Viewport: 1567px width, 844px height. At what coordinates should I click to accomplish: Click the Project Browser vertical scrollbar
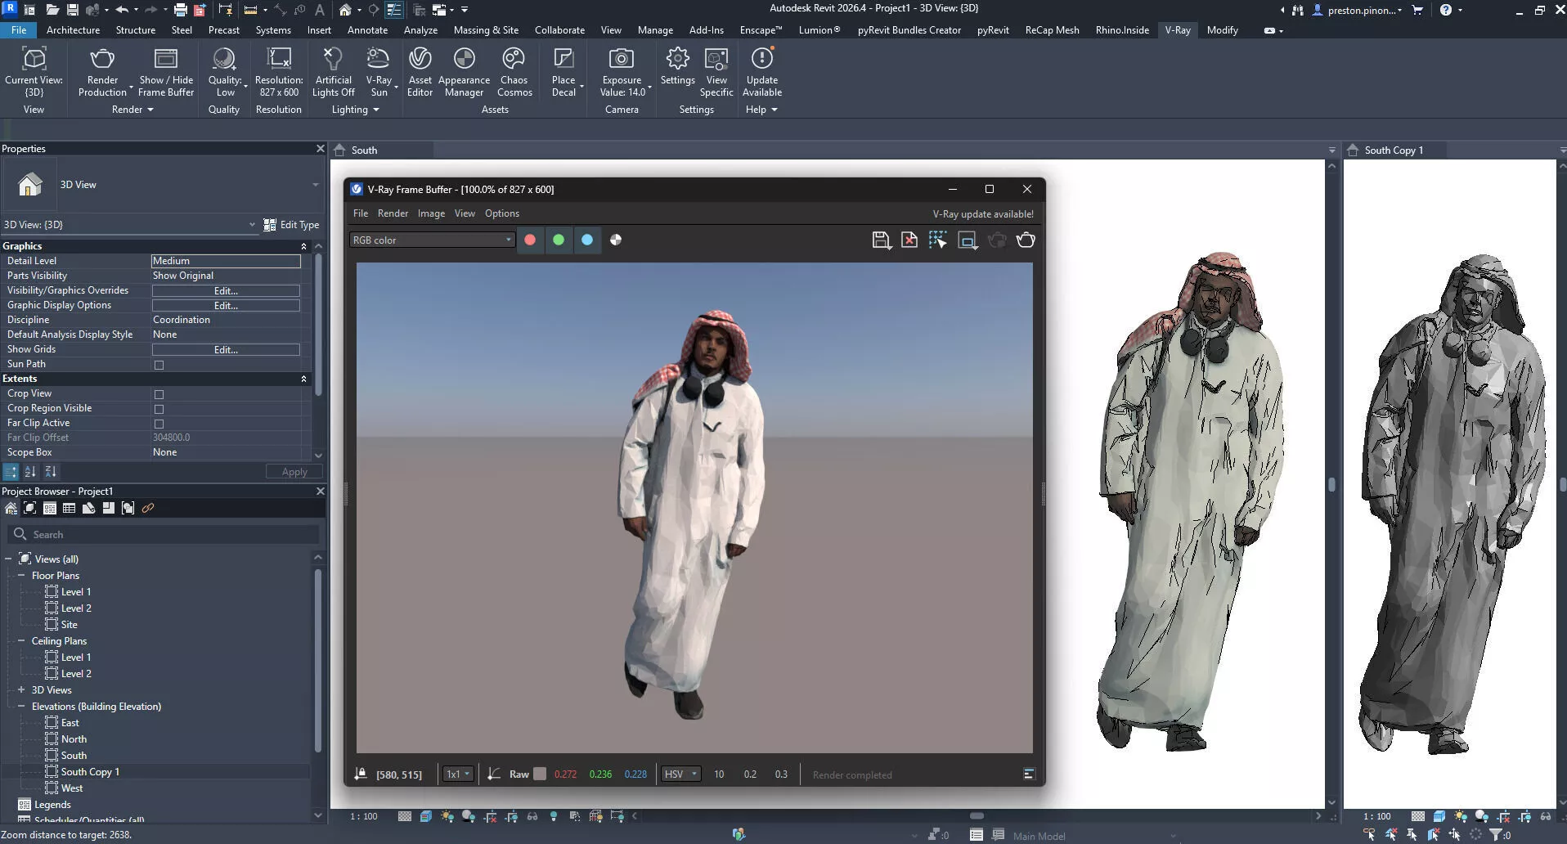318,661
